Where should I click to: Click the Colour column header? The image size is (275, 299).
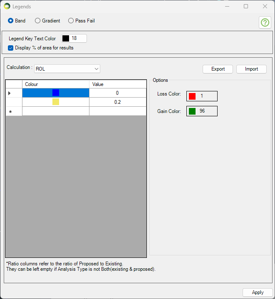pos(56,84)
